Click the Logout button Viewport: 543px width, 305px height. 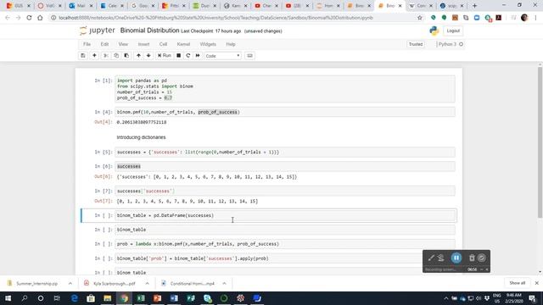click(x=453, y=30)
